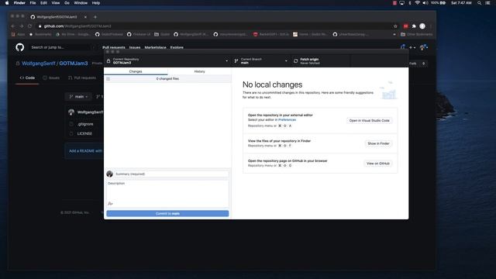Click the browser back arrow

pyautogui.click(x=13, y=26)
